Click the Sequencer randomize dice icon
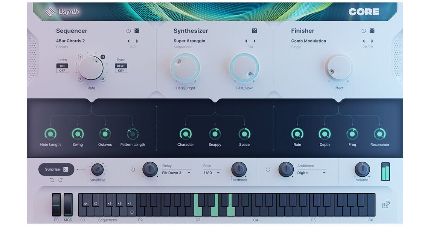 [137, 31]
